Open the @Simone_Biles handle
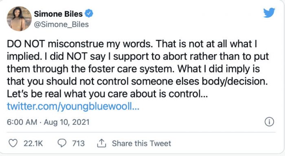Image resolution: width=285 pixels, height=156 pixels. 61,24
